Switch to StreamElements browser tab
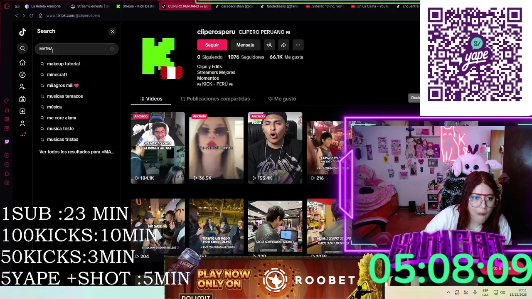Viewport: 532px width, 299px height. coord(90,6)
